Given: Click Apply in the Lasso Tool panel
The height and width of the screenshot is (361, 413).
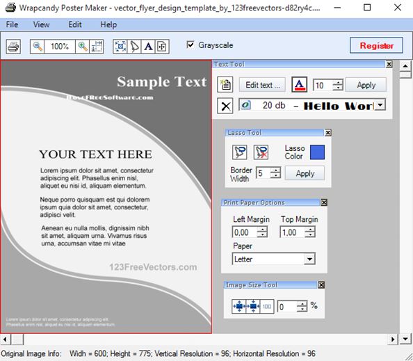Looking at the screenshot, I should point(305,173).
